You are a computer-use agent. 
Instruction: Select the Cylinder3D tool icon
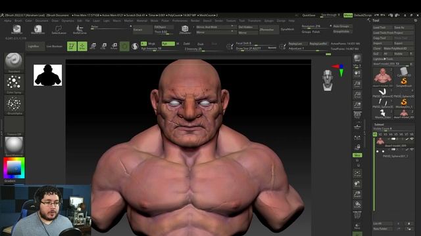(403, 71)
